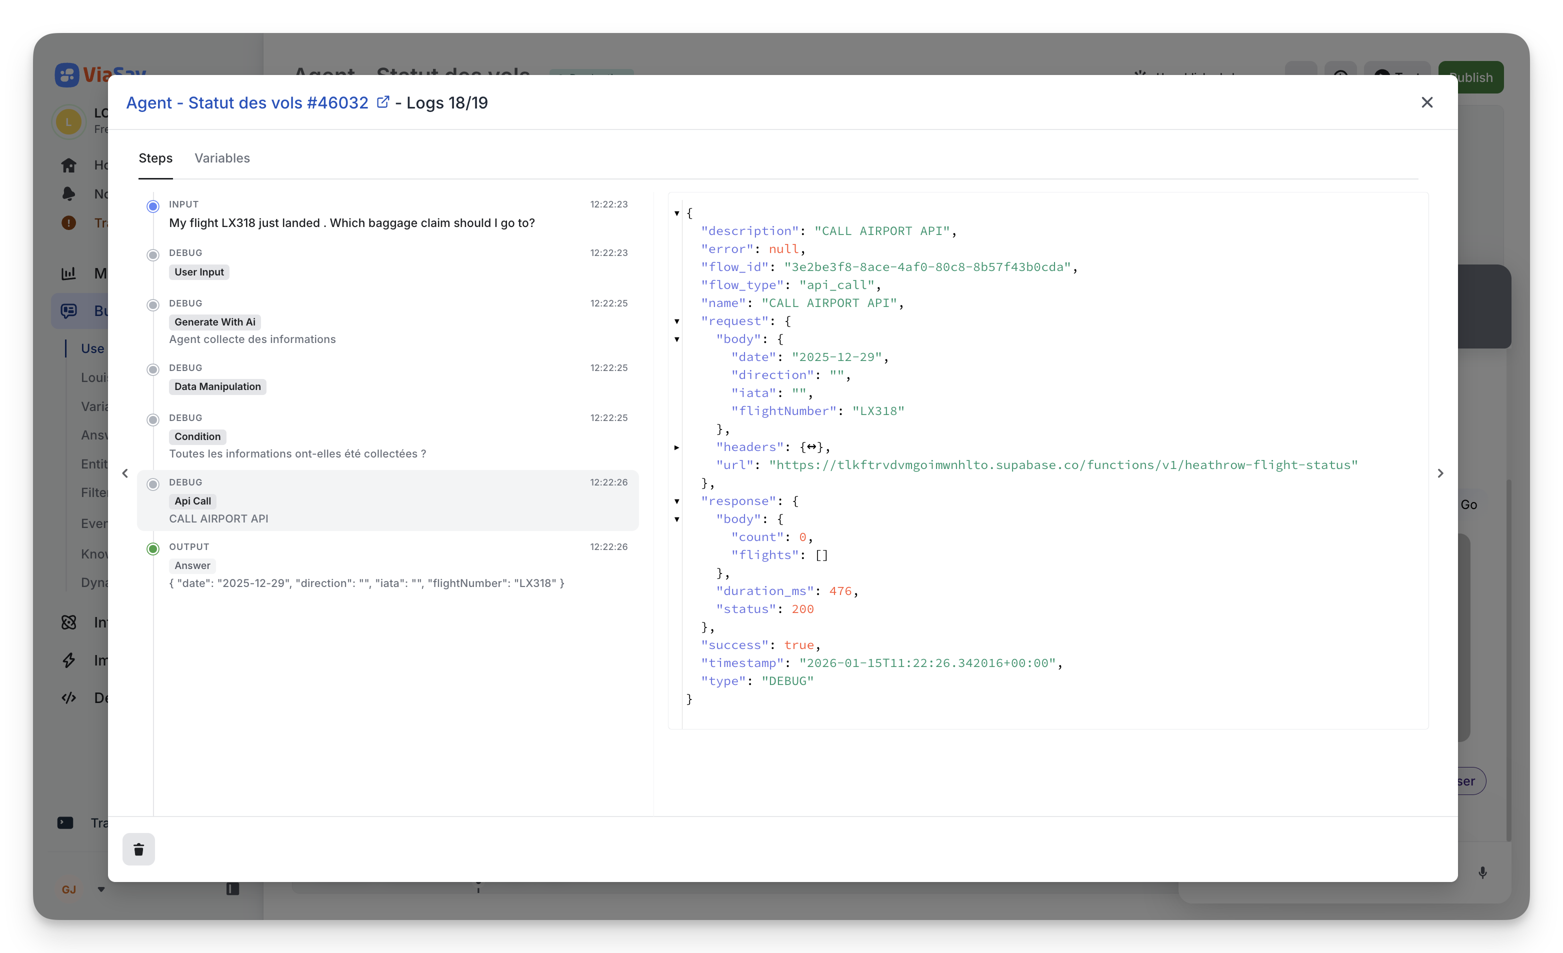Viewport: 1563px width, 953px height.
Task: Select the Api Call step marker
Action: click(153, 484)
